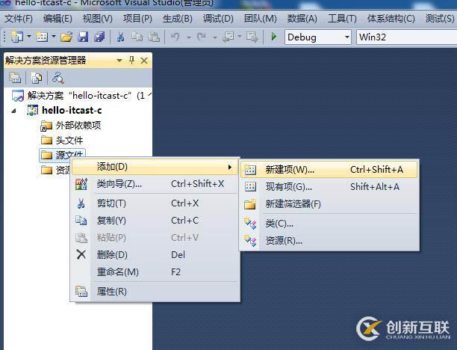Click the icon beside 类(C)...
457x350 pixels.
coord(250,224)
